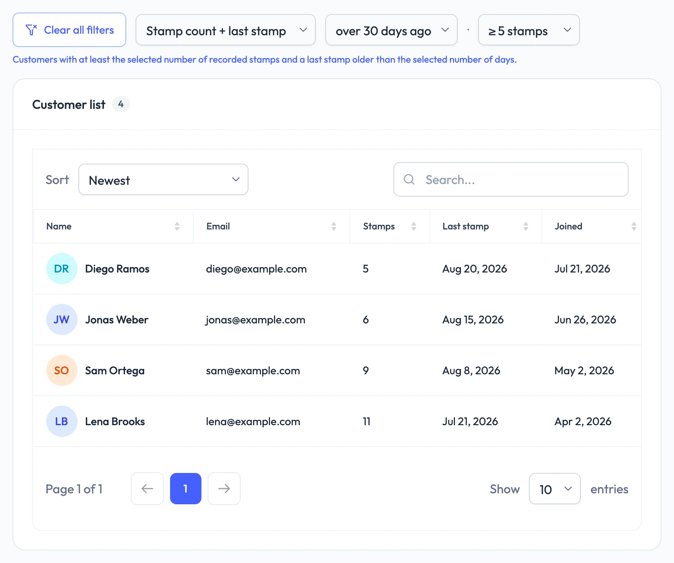Click the Aug 8, 2026 last stamp date

pyautogui.click(x=471, y=371)
